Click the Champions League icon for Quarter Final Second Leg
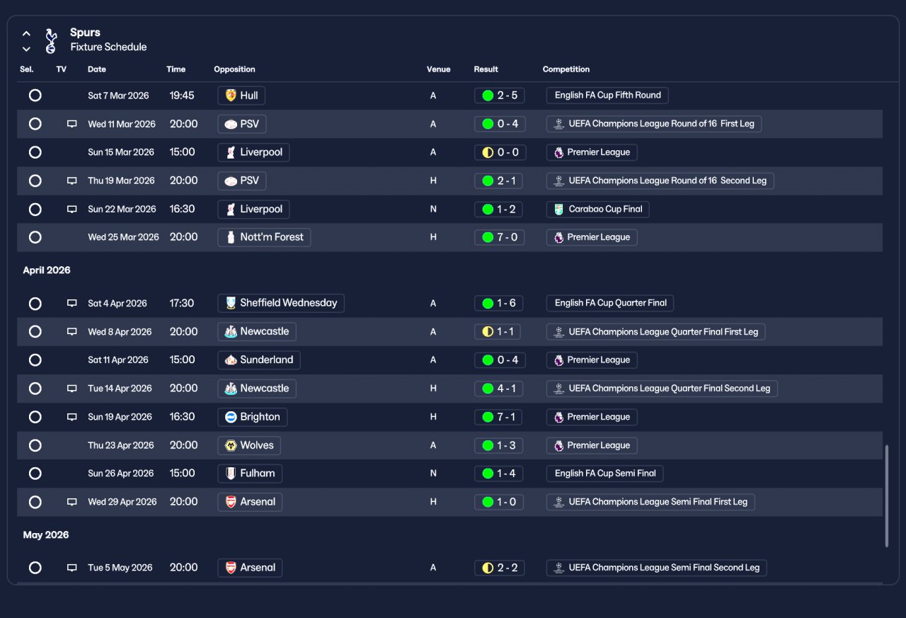The height and width of the screenshot is (618, 906). 558,389
